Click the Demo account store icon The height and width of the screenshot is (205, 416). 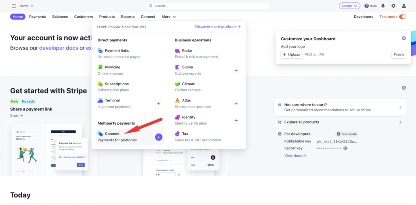coord(13,6)
